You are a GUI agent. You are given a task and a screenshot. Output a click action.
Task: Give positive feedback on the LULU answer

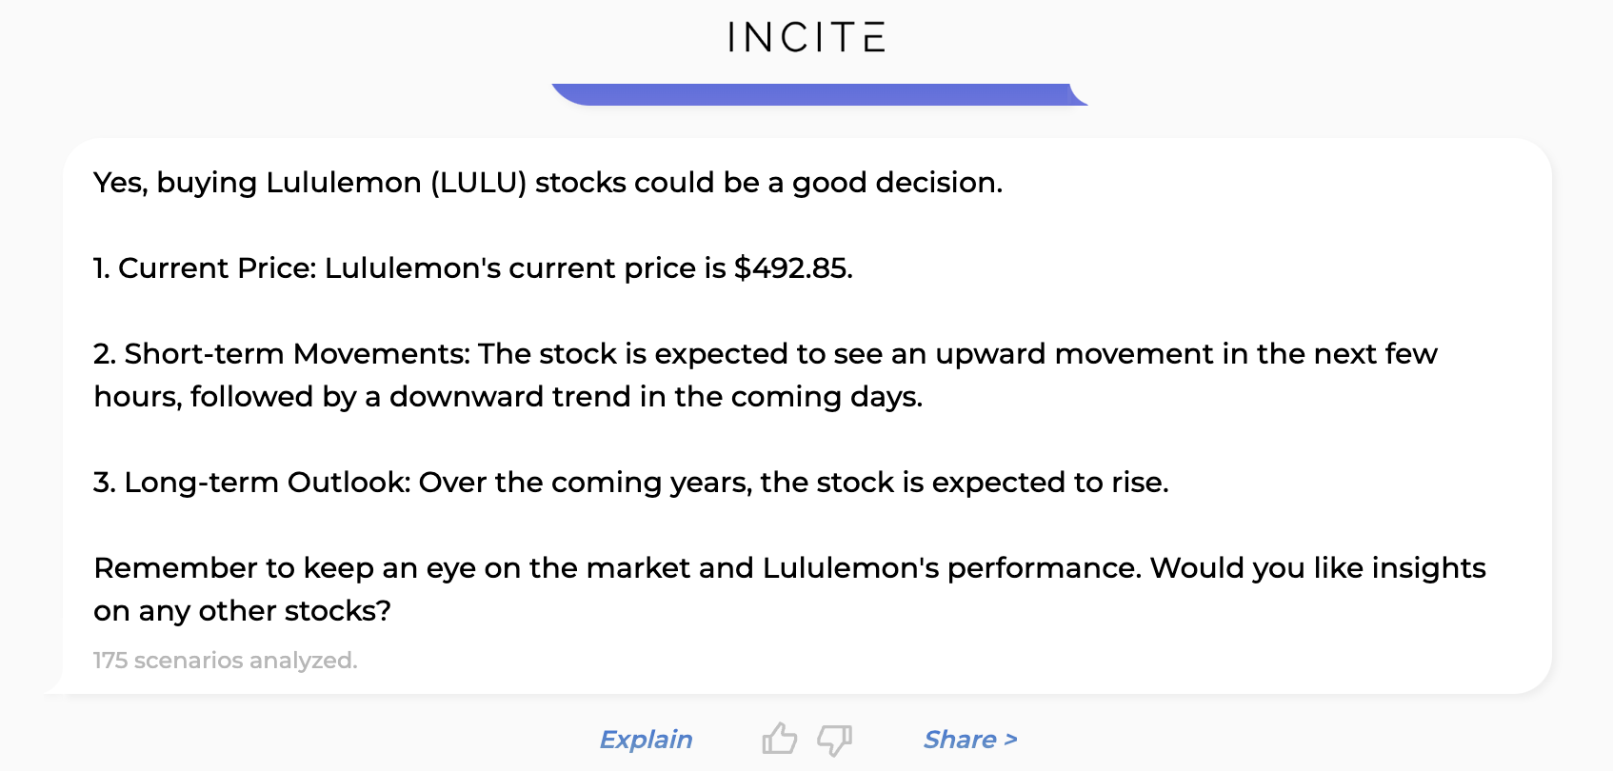(780, 739)
